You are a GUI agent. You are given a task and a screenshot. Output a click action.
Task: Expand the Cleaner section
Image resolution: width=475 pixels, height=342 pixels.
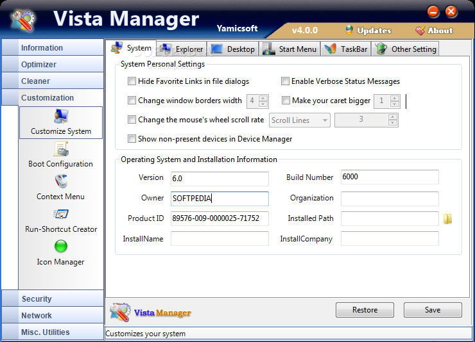click(53, 81)
